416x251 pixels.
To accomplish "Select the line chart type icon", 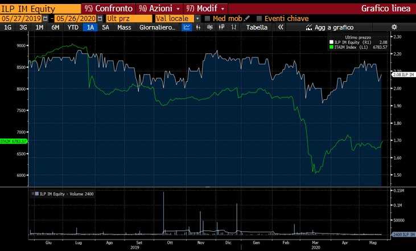I will [x=187, y=27].
